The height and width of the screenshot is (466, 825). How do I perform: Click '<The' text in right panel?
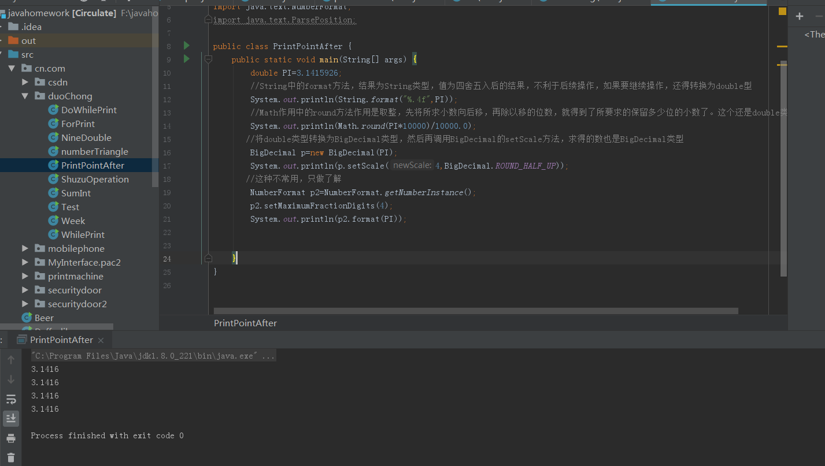814,35
